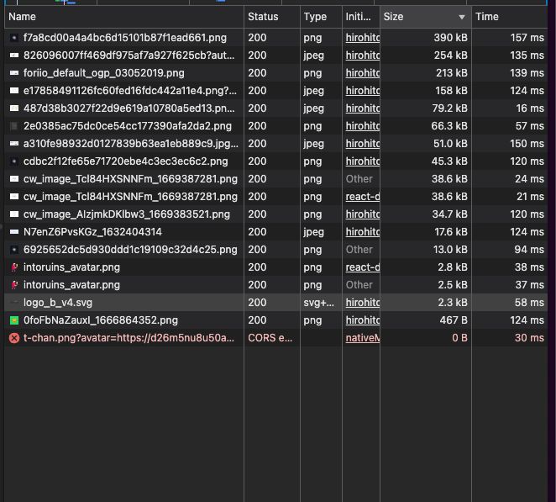Click the preview icon beside cdbc2f12fe65e71720ebe4c3ec3ec6c2.png

(x=13, y=161)
